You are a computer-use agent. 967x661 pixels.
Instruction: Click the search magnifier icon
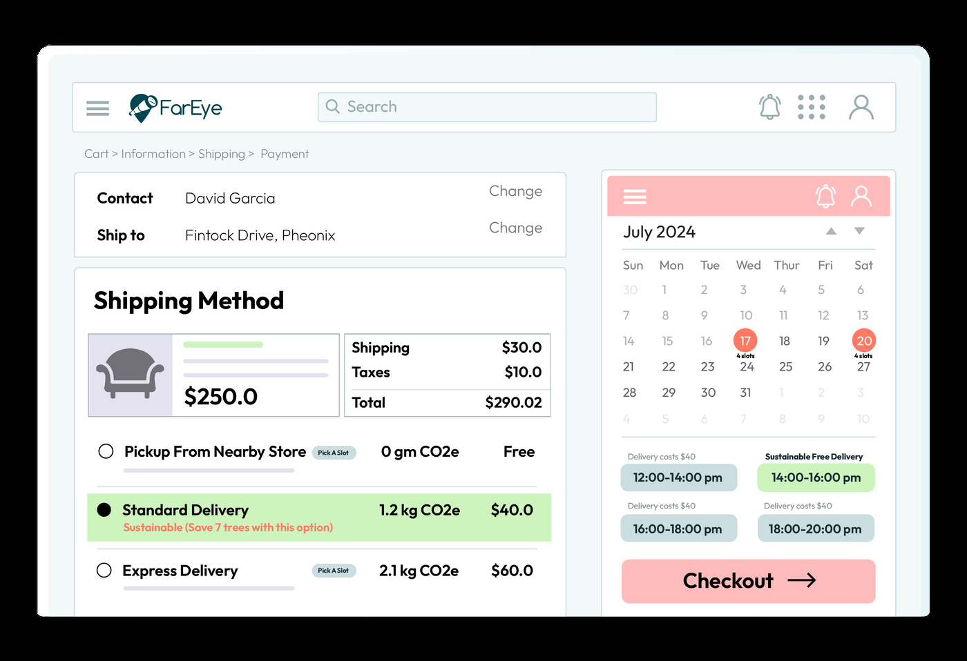(332, 107)
